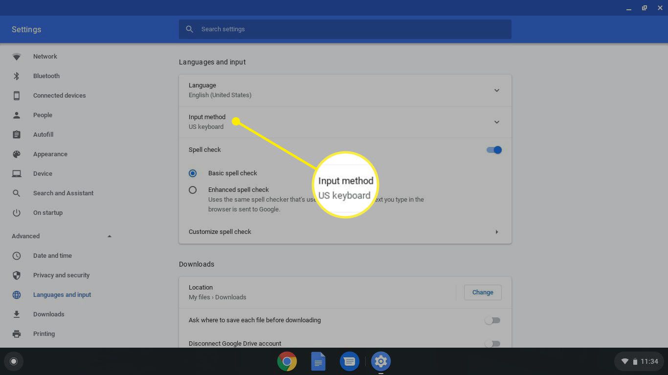Image resolution: width=668 pixels, height=375 pixels.
Task: Open the system tray with clock
Action: pos(640,362)
